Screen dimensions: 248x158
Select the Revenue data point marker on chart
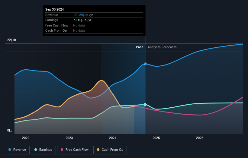145,64
